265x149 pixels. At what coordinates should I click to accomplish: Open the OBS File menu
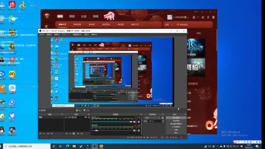42,34
